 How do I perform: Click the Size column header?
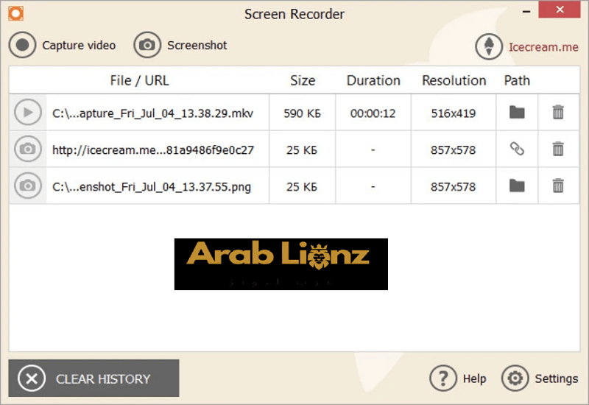pyautogui.click(x=303, y=80)
